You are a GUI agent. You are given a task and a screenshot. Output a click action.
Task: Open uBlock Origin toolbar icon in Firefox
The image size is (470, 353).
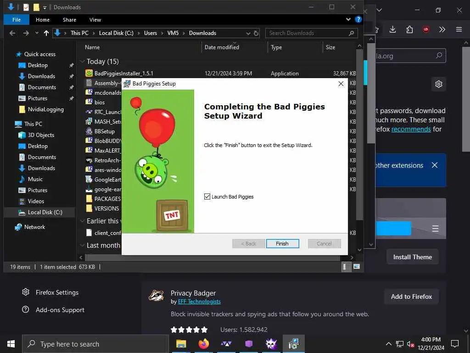[x=426, y=29]
